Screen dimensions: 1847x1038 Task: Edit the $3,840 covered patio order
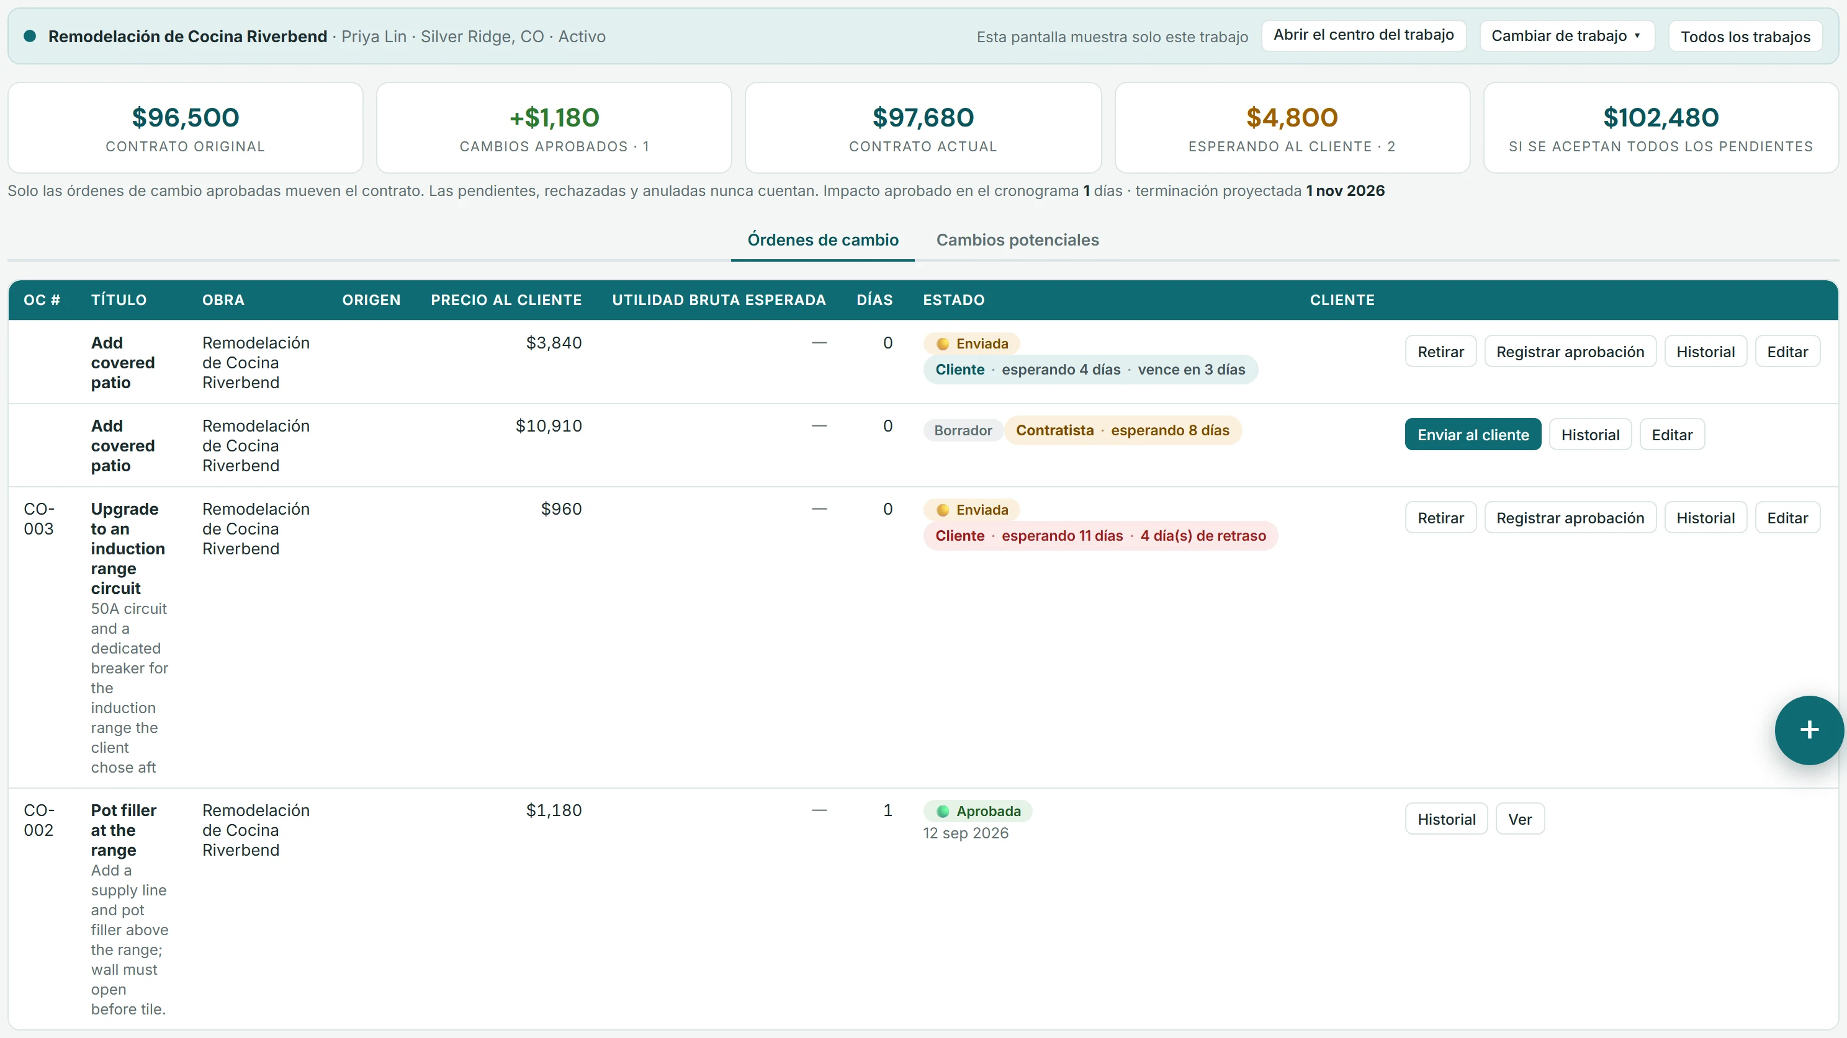(x=1787, y=352)
